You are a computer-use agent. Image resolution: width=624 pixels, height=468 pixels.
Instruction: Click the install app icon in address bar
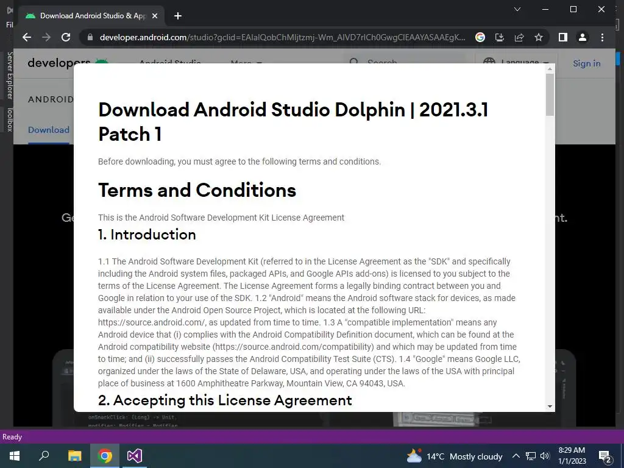coord(500,37)
